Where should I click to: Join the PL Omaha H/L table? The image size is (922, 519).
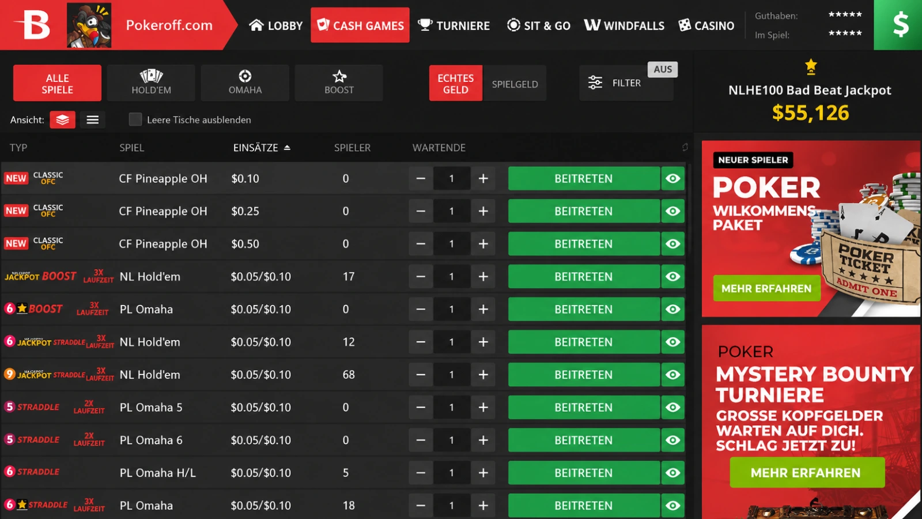pos(583,473)
